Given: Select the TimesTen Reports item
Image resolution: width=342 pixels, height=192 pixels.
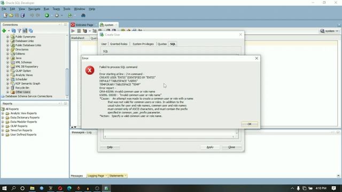Looking at the screenshot, I should point(21,130).
